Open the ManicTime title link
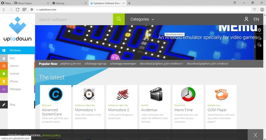This screenshot has width=266, height=140. point(184,110)
